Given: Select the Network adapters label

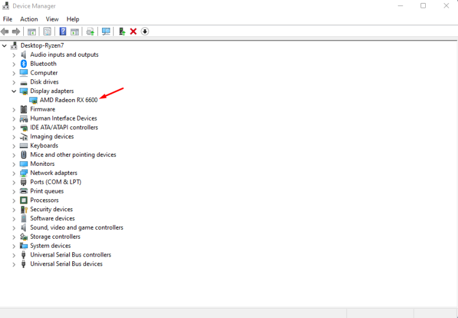Looking at the screenshot, I should coord(54,173).
